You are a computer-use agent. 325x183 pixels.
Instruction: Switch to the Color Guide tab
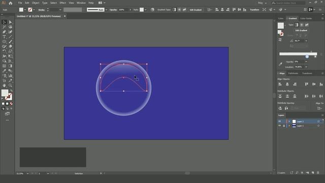click(x=306, y=18)
